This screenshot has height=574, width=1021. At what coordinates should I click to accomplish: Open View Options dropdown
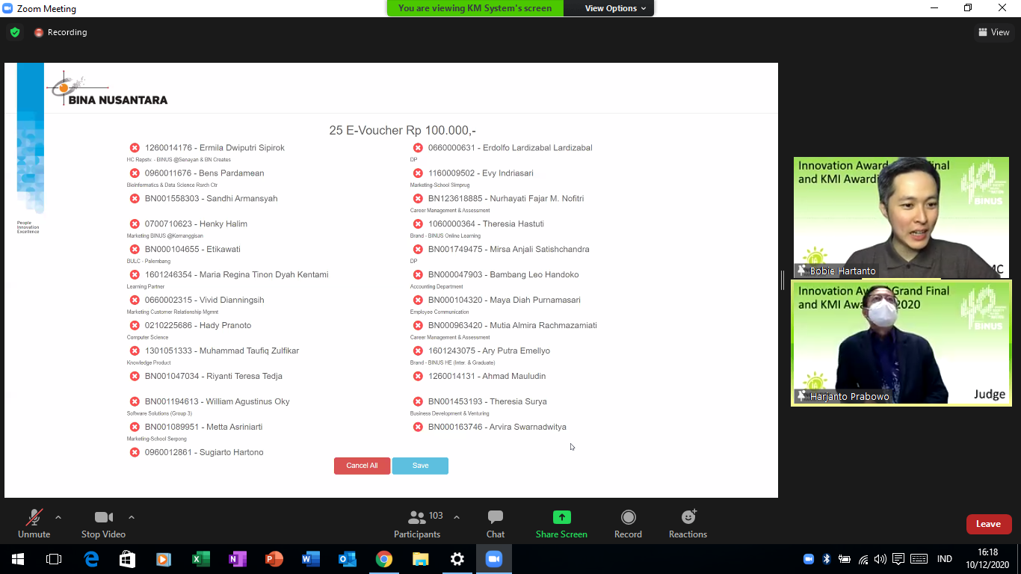[610, 8]
